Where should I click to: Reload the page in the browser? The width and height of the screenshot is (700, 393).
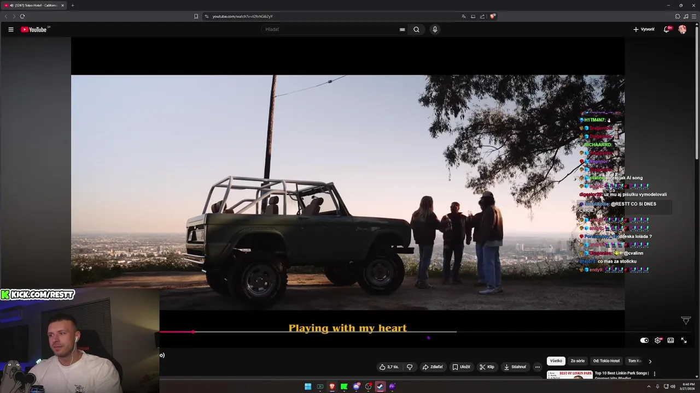(x=22, y=16)
